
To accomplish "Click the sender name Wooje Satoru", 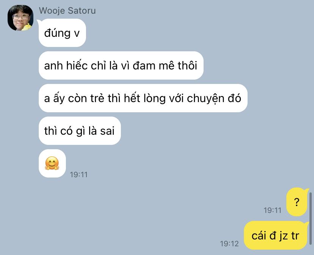I will (67, 11).
